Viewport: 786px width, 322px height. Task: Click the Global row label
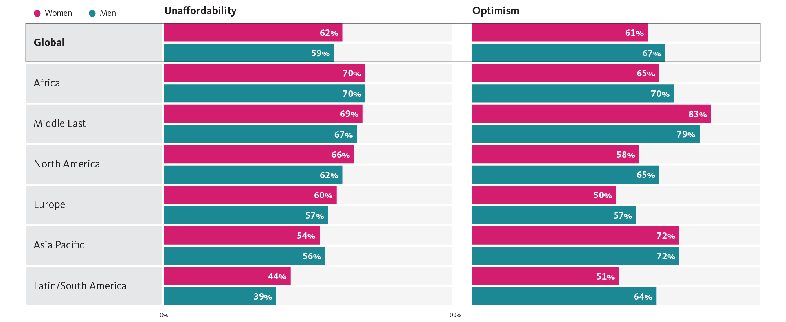coord(49,42)
